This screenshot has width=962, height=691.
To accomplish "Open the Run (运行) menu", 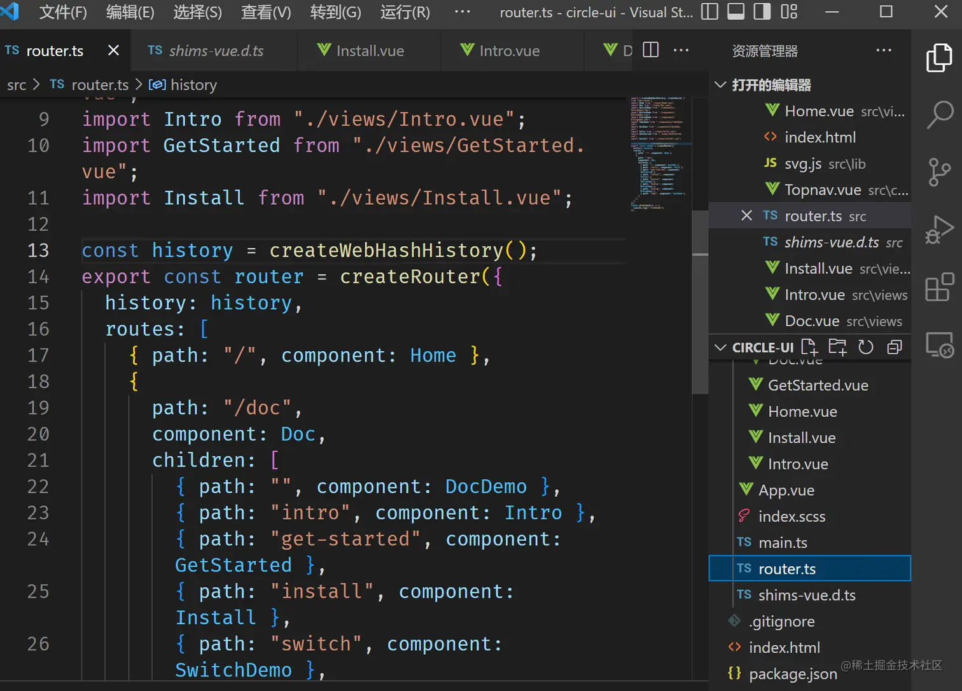I will 405,12.
